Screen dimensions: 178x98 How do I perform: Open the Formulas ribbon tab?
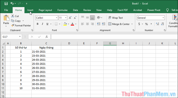click(x=63, y=10)
